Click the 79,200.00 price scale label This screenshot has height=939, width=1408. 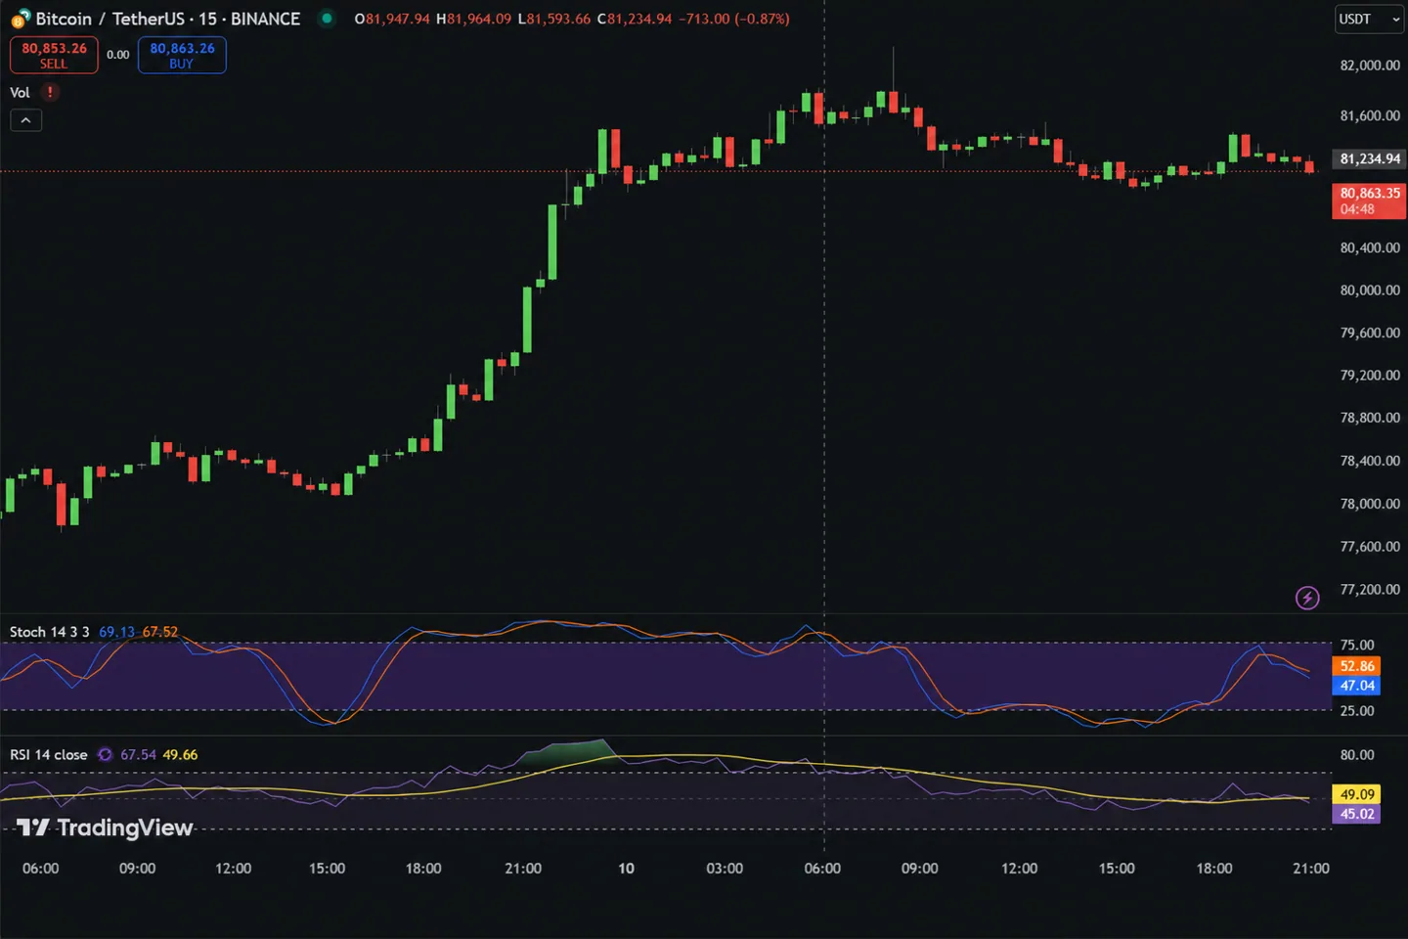[x=1370, y=376]
